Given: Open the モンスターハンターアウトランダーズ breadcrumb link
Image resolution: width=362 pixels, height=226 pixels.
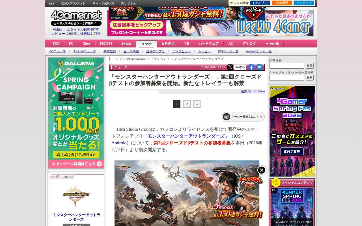Looking at the screenshot, I should pyautogui.click(x=197, y=59).
